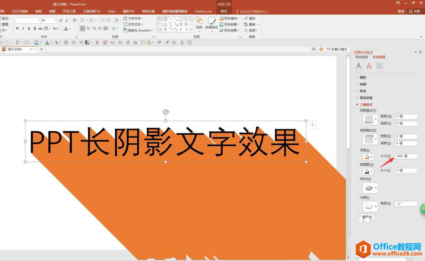
Task: Switch to the text effects icon tab
Action: pos(369,66)
